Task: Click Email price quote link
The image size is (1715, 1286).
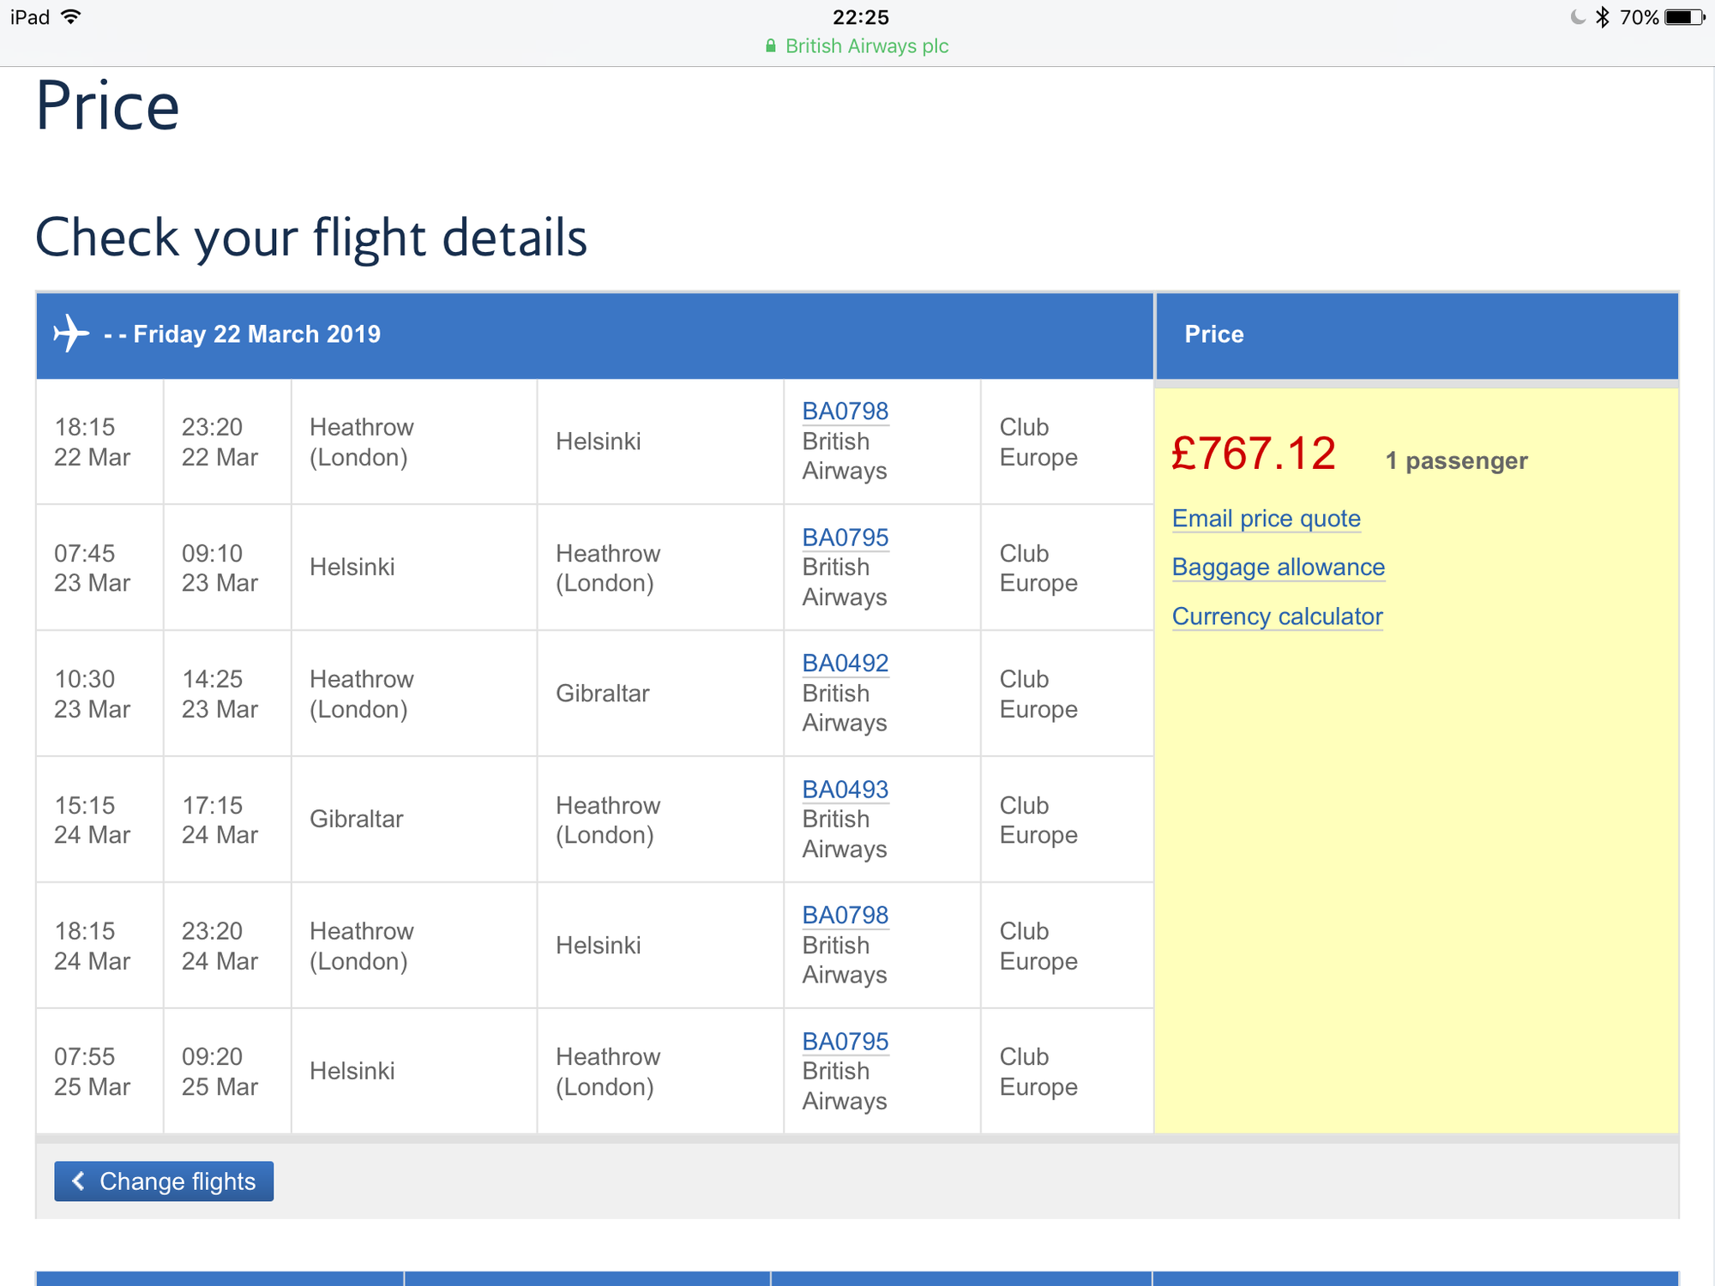Action: coord(1266,519)
